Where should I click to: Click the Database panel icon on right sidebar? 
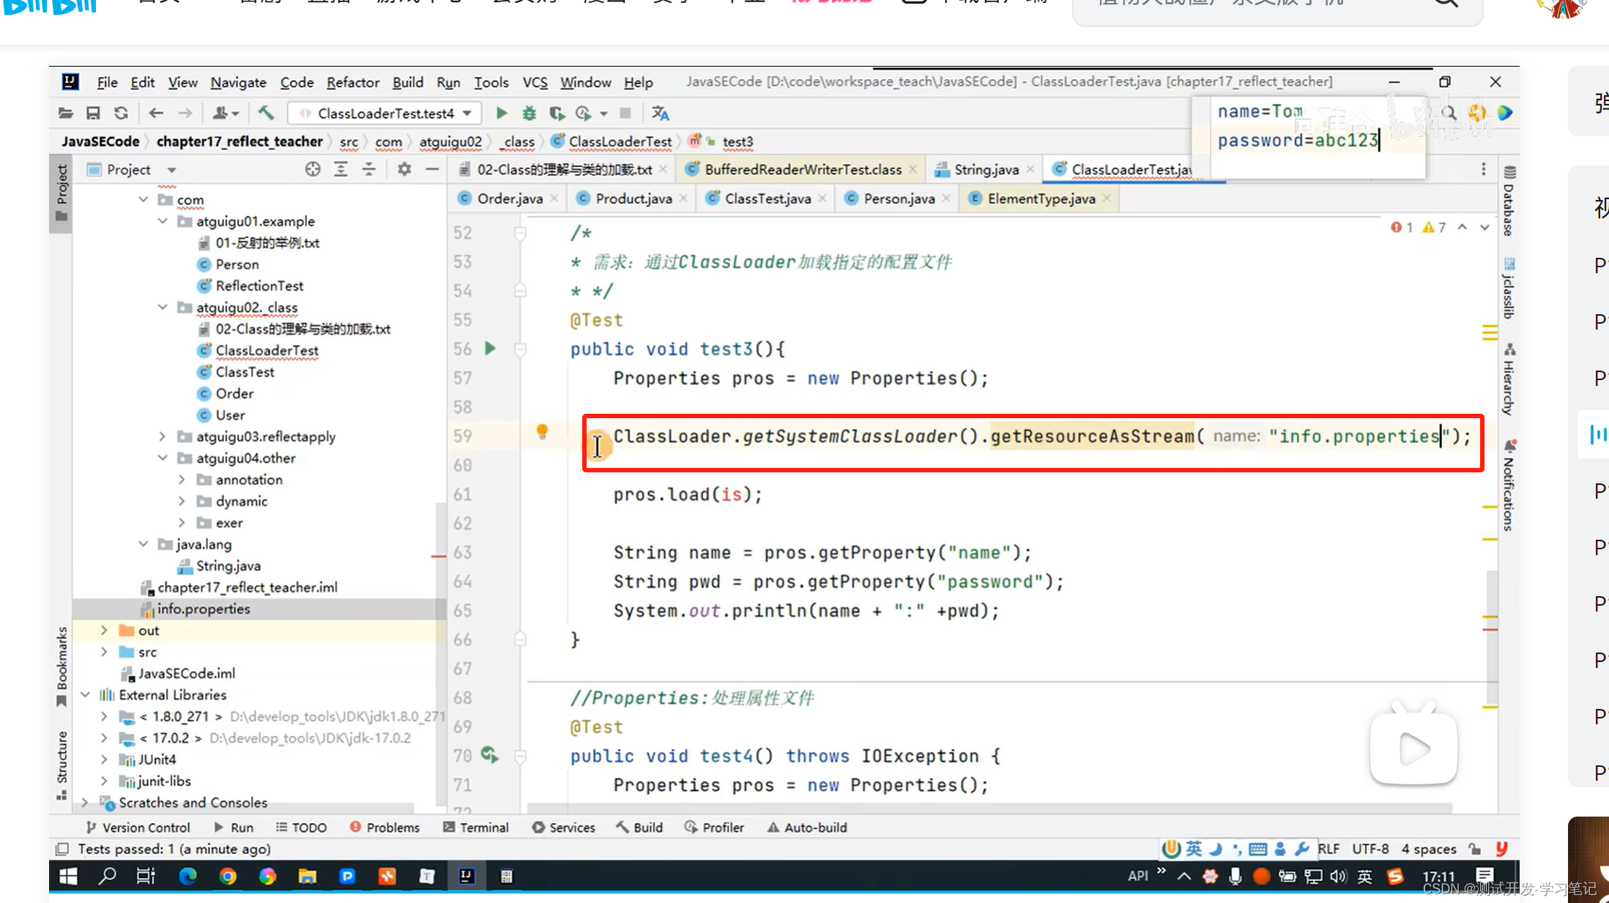pos(1509,198)
